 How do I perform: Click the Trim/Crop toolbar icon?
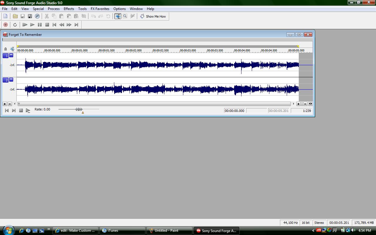(84, 16)
